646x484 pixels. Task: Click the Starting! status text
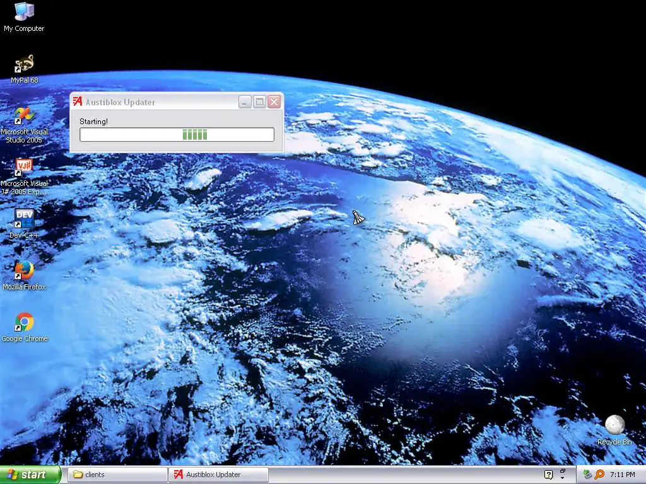click(93, 122)
